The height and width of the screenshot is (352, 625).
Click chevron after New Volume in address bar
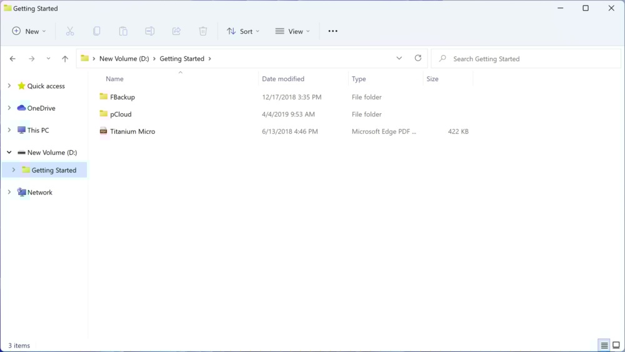click(154, 59)
